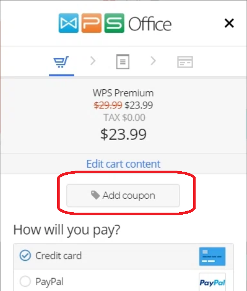Click the crossed-out $29.99 price
This screenshot has width=247, height=291.
108,105
